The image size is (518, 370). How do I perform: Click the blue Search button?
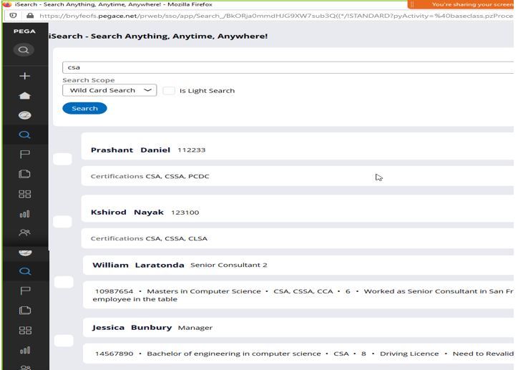click(x=84, y=108)
